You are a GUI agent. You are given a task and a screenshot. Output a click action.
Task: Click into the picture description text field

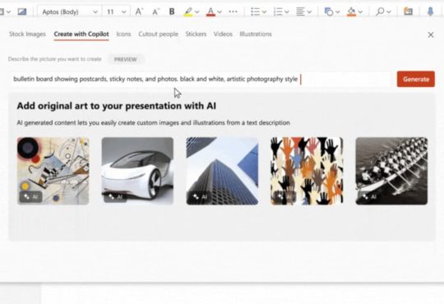click(x=200, y=79)
